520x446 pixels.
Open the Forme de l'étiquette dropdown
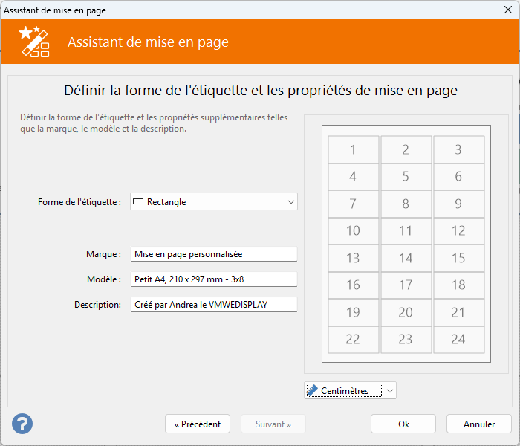pos(214,201)
